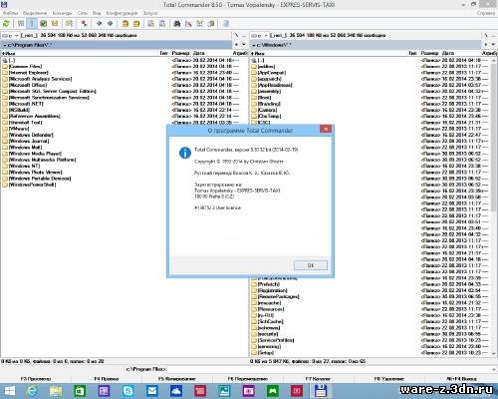Show the directory tree toolbar icon
The height and width of the screenshot is (399, 498).
(x=55, y=23)
